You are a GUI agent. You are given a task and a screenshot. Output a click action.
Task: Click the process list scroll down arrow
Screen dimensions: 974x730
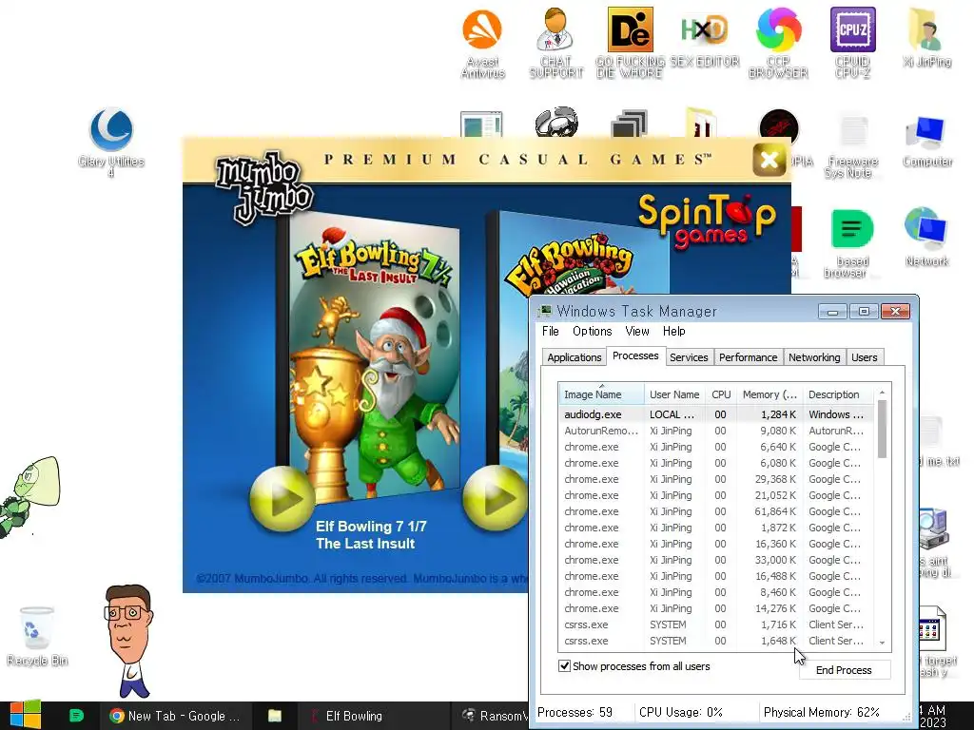coord(882,643)
